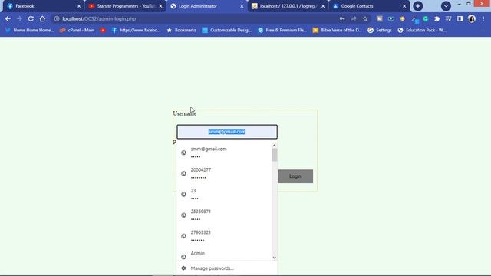The image size is (491, 276).
Task: Click the gear icon beside Manage passwords
Action: [183, 268]
